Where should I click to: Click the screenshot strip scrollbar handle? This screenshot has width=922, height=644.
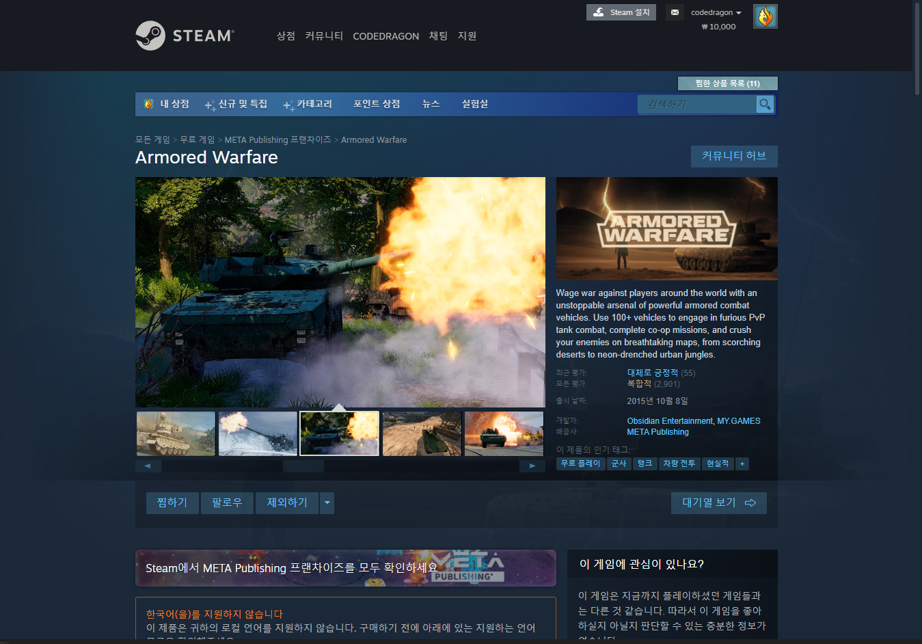(x=303, y=466)
